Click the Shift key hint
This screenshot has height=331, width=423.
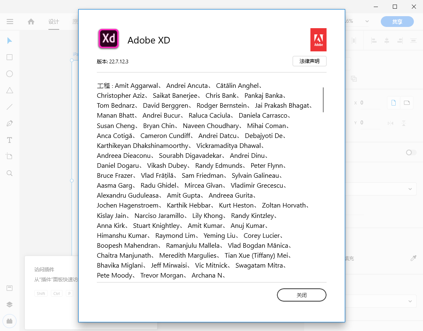pyautogui.click(x=41, y=293)
